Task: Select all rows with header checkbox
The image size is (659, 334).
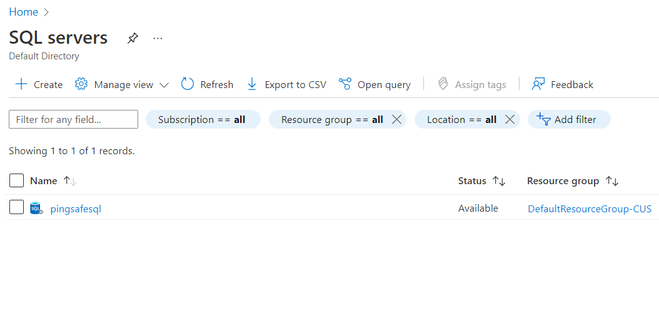Action: click(17, 180)
